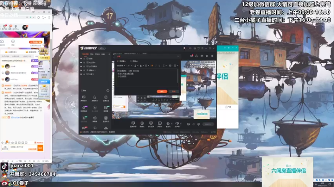Open the text background color dropdown
This screenshot has height=187, width=334.
click(x=141, y=66)
